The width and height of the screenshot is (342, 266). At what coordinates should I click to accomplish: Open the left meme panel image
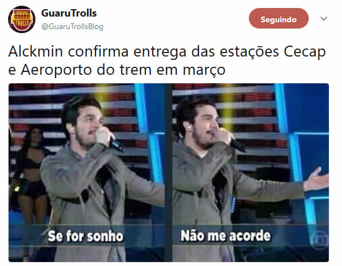(86, 172)
